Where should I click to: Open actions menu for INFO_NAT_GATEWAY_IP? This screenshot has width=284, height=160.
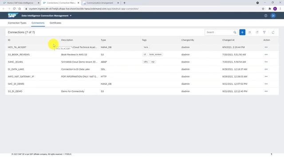(266, 76)
